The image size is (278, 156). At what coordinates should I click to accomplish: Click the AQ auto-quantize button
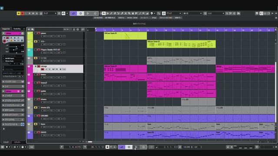coord(32,147)
